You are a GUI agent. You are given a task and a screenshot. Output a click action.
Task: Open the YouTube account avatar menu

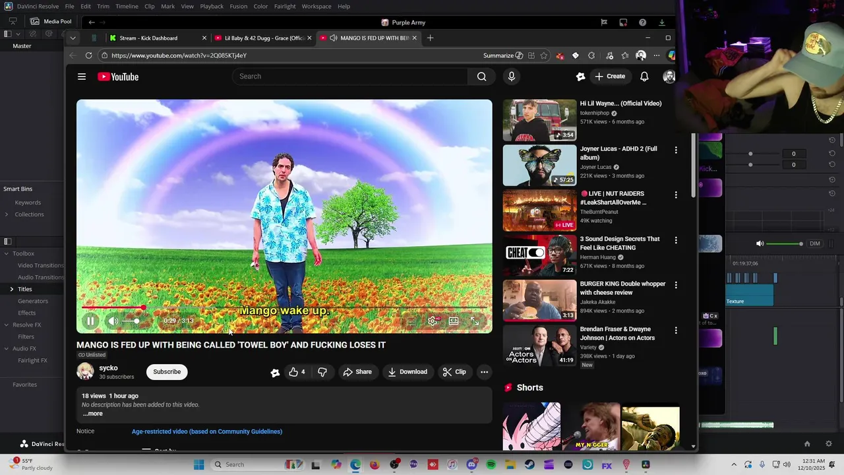(x=669, y=77)
